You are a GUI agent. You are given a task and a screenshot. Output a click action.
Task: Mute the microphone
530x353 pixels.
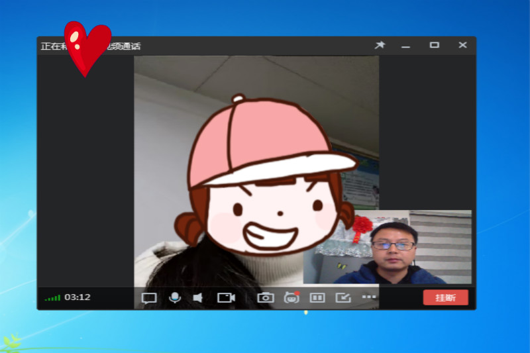coord(175,297)
